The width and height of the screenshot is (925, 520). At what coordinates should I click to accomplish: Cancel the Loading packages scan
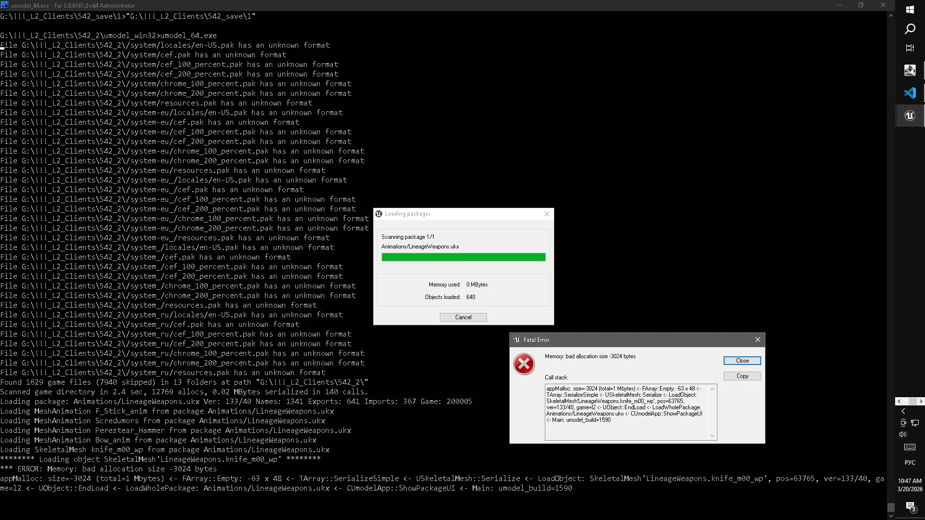pos(463,317)
